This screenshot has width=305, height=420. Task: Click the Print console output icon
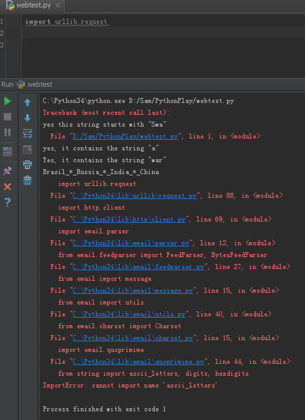pyautogui.click(x=27, y=165)
